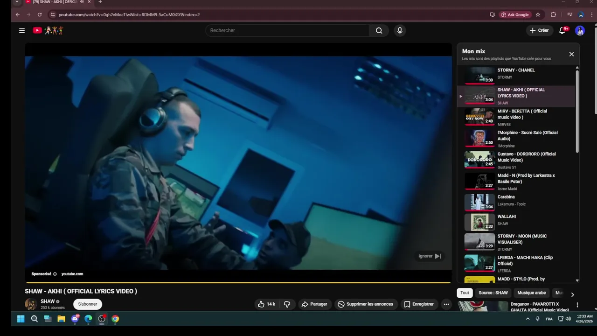597x336 pixels.
Task: Reload the page
Action: tap(40, 14)
